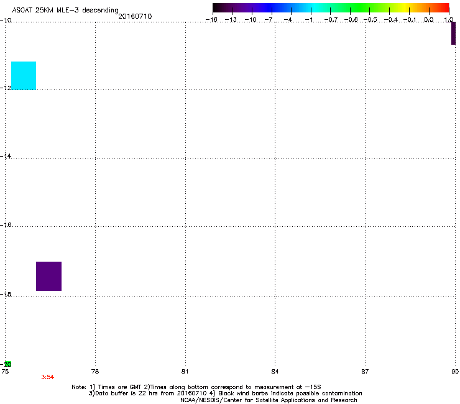Click the data buffer 22 hrs note line

coord(225,393)
